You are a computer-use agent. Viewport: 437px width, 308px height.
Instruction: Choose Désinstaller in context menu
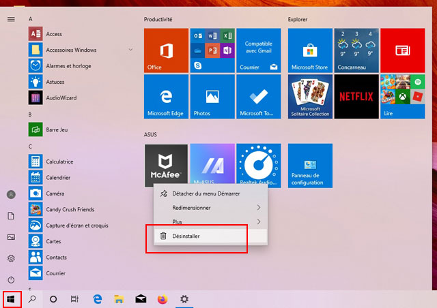point(211,236)
